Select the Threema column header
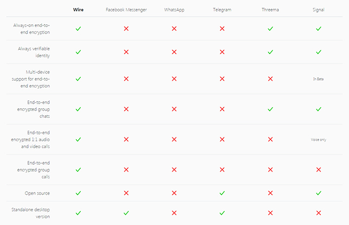The height and width of the screenshot is (225, 349). click(270, 10)
